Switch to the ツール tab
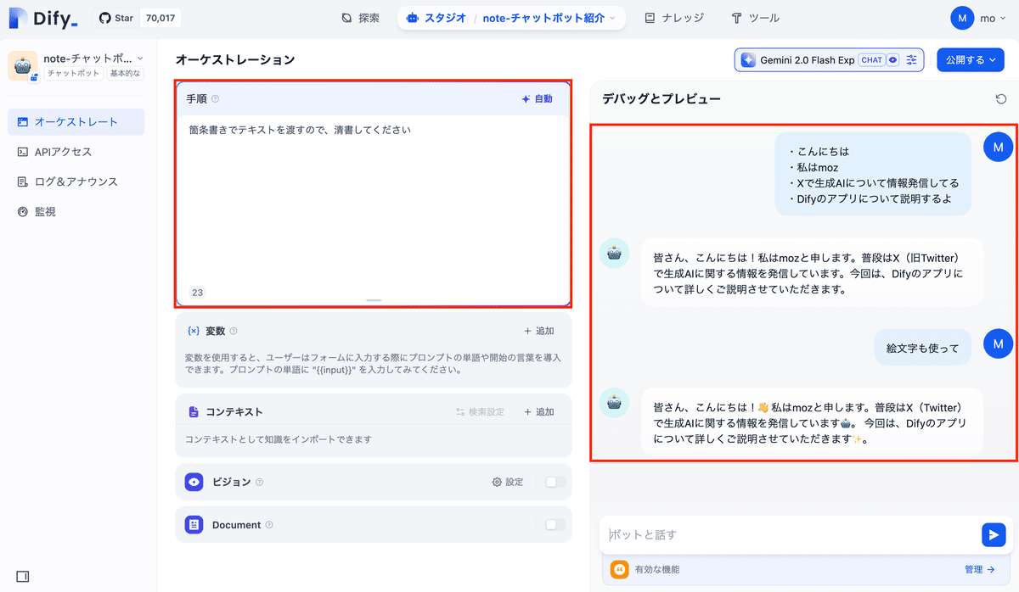 [755, 17]
